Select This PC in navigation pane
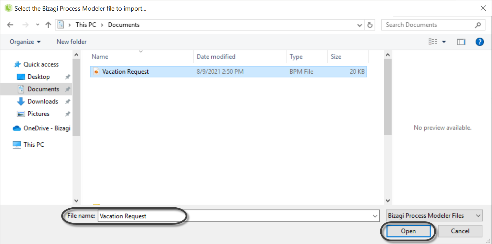The image size is (492, 244). 29,145
